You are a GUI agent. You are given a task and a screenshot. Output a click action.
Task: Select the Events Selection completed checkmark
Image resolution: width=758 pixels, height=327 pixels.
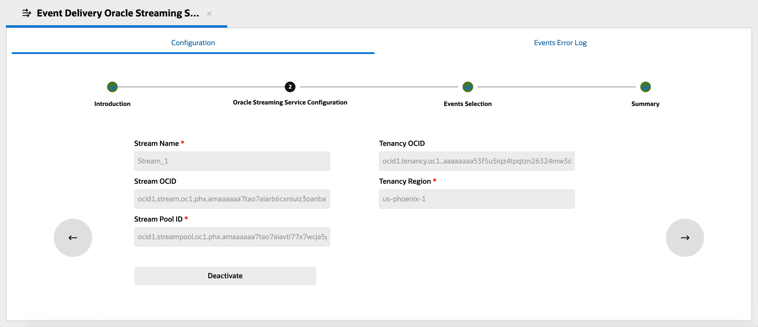click(468, 87)
